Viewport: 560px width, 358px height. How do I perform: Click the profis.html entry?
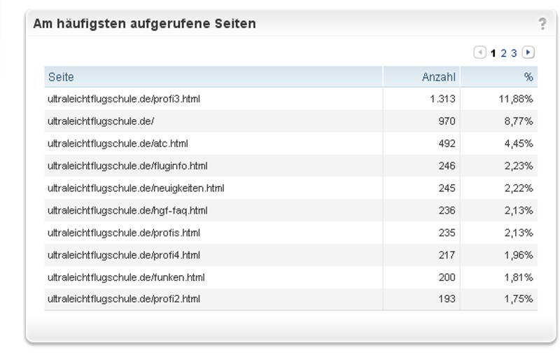click(124, 233)
